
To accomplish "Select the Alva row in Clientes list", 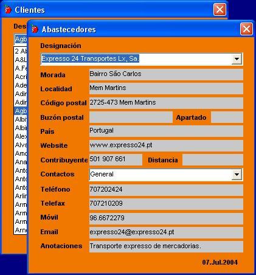I will pos(21,145).
